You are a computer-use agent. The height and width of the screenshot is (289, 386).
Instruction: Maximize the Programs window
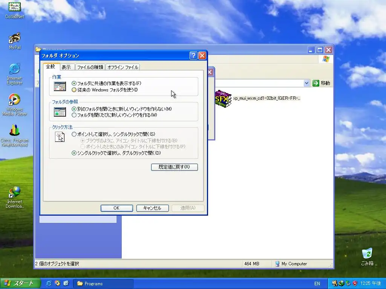click(x=320, y=50)
